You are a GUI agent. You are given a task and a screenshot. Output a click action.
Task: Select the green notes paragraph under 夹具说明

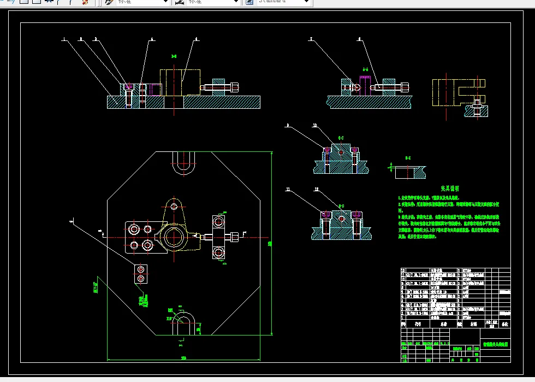449,217
